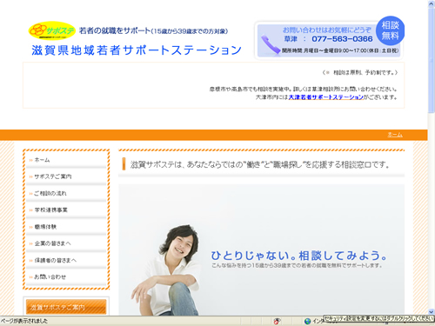This screenshot has height=326, width=435.
Task: Open ホーム in the sidebar menu
Action: [x=42, y=160]
